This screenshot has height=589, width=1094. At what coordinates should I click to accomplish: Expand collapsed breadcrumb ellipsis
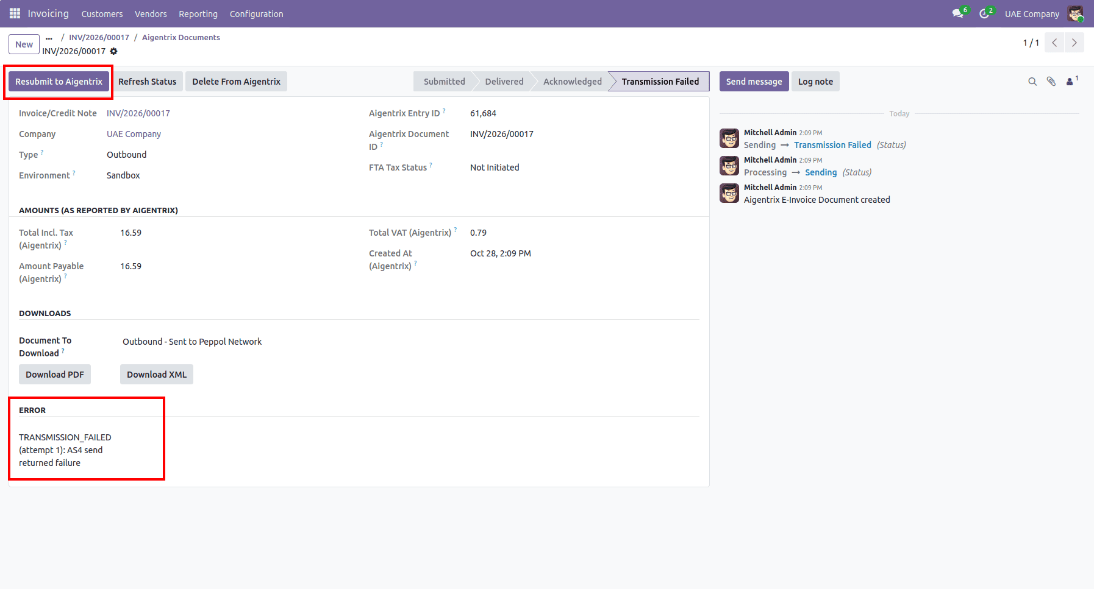click(x=49, y=38)
